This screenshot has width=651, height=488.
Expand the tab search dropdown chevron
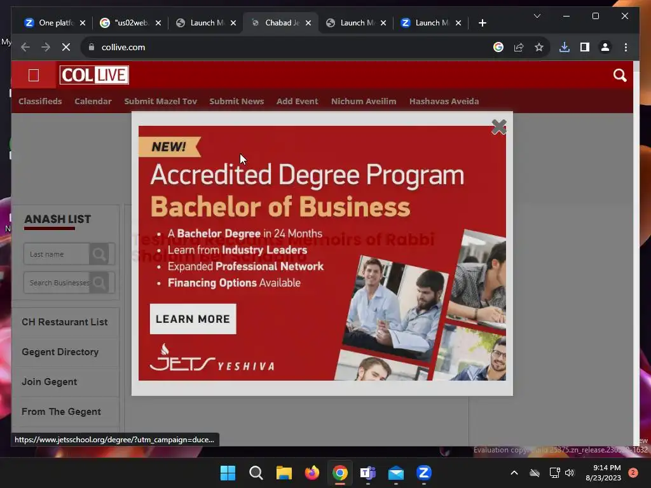[x=537, y=16]
